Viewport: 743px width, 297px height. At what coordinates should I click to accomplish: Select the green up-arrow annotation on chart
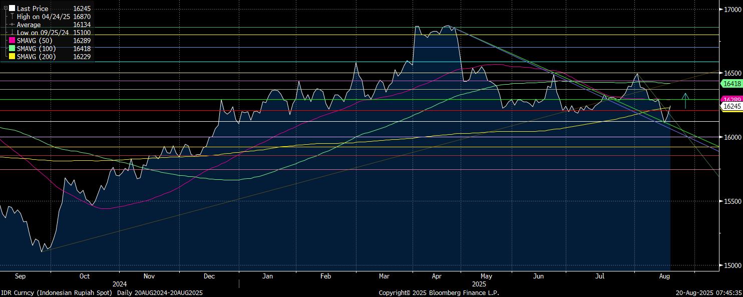click(686, 101)
